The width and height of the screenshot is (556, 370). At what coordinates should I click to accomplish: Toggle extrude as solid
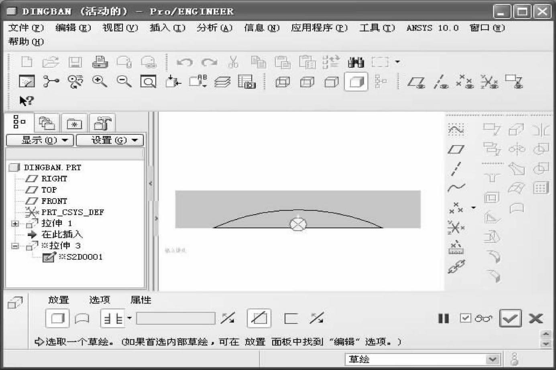coord(58,319)
